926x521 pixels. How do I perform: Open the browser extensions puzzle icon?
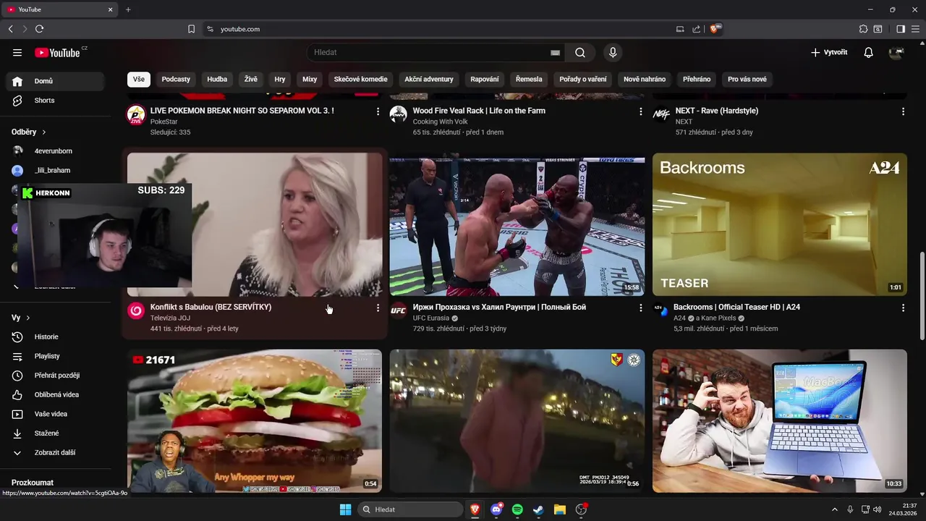click(863, 29)
